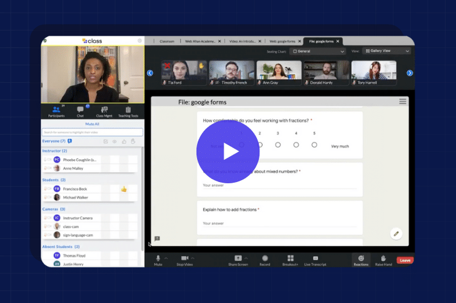Select rating 3 radio button
The image size is (456, 303).
point(277,144)
